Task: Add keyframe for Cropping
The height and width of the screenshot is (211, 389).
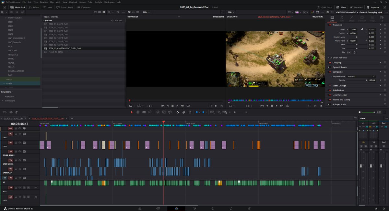Action: coord(380,62)
